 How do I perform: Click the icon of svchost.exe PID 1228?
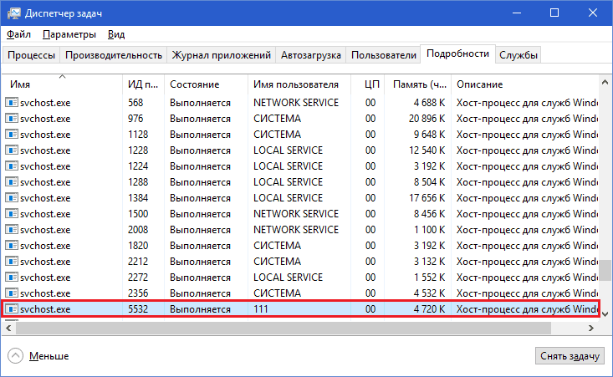click(12, 150)
